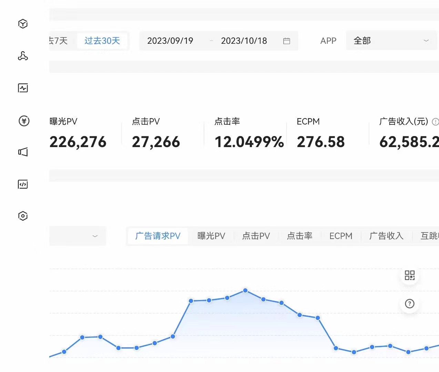This screenshot has width=439, height=372.
Task: Select the 点击率 chart tab
Action: tap(299, 236)
